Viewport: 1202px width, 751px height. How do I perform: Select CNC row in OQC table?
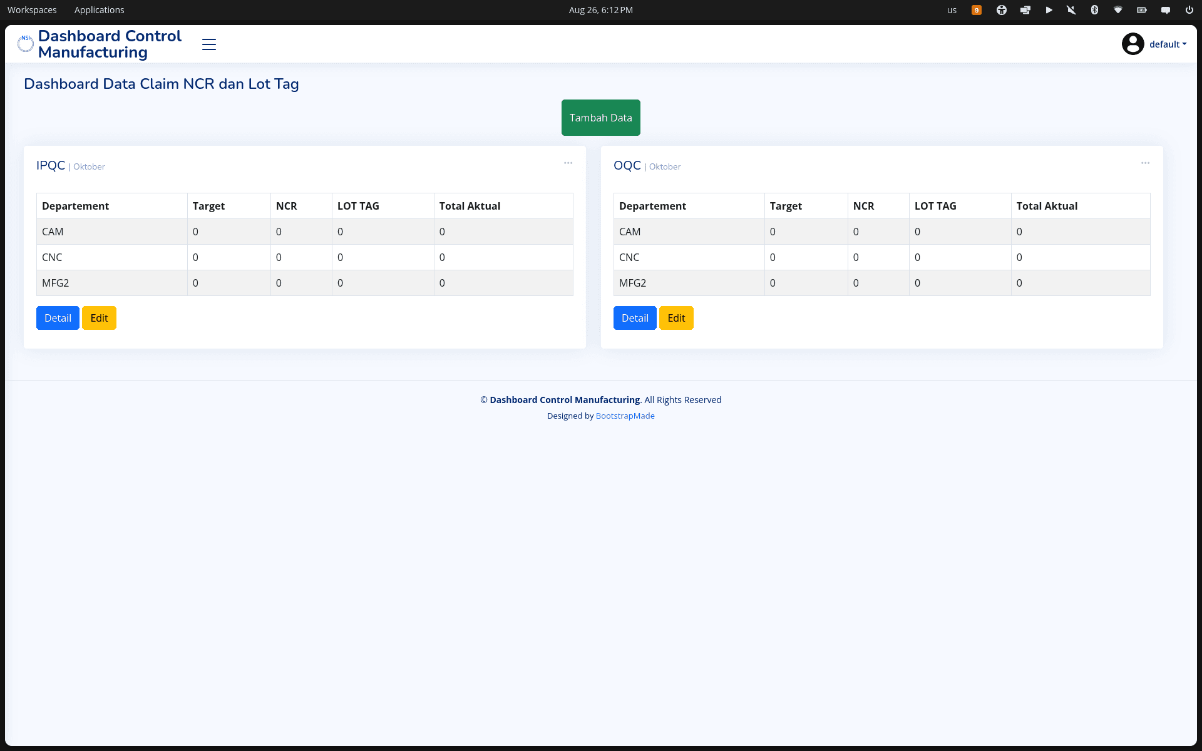(x=881, y=257)
